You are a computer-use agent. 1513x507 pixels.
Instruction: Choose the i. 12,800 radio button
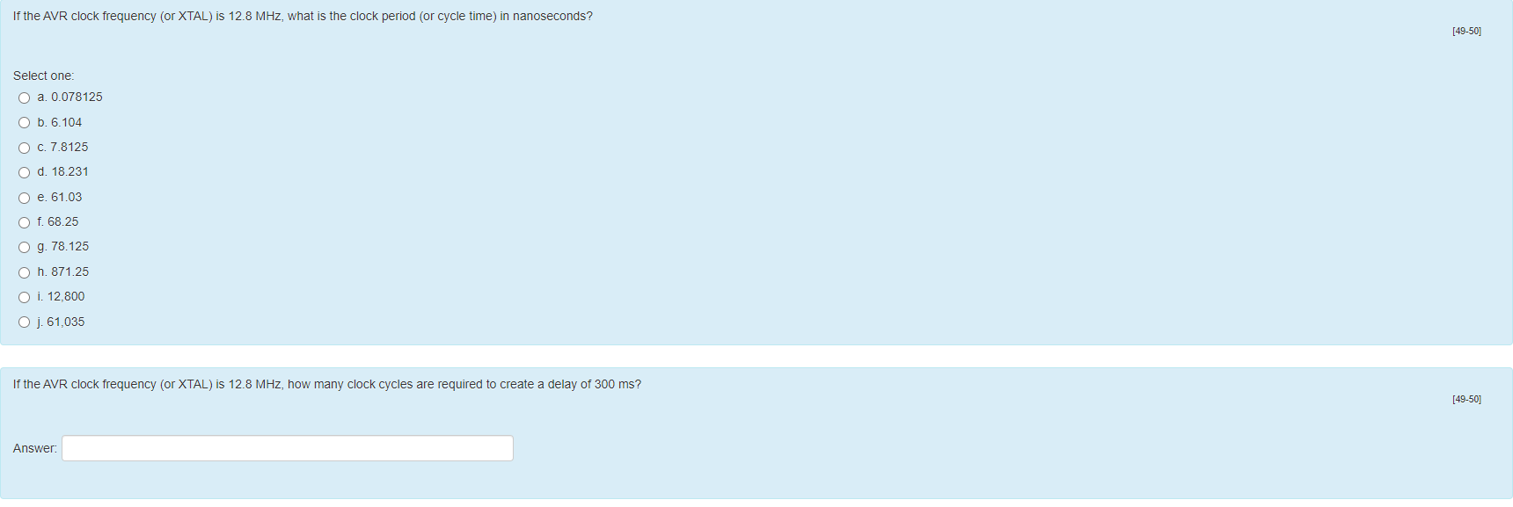(x=25, y=297)
